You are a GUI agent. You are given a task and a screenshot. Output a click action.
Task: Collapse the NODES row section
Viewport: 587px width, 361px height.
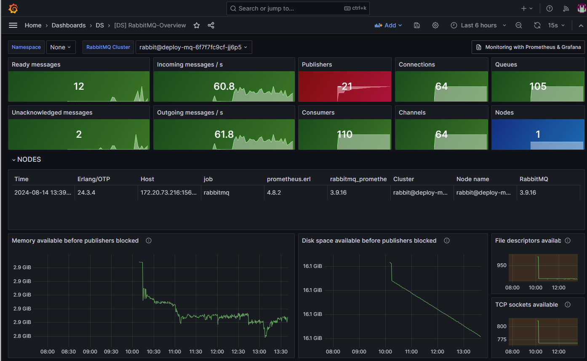[x=27, y=159]
